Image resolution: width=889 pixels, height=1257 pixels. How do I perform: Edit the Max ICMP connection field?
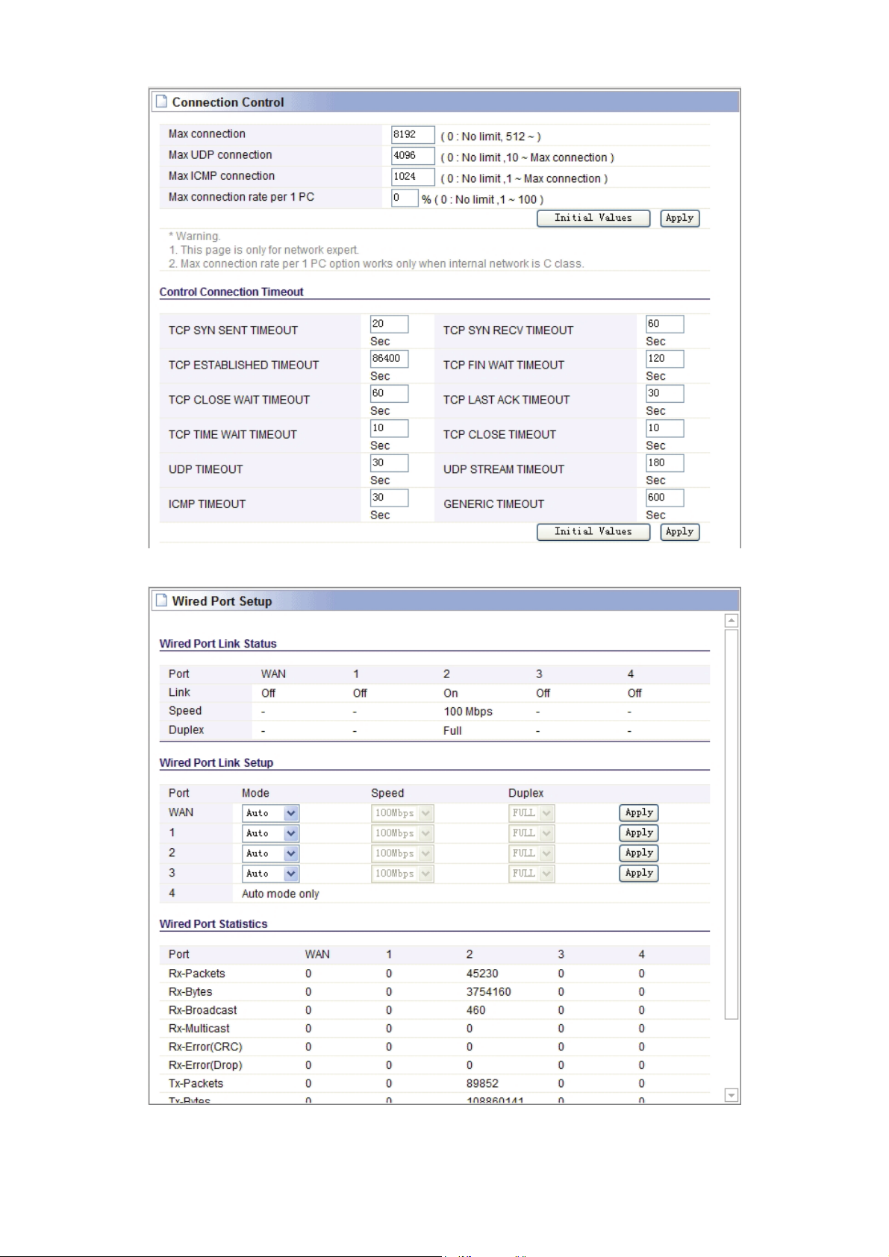coord(413,176)
